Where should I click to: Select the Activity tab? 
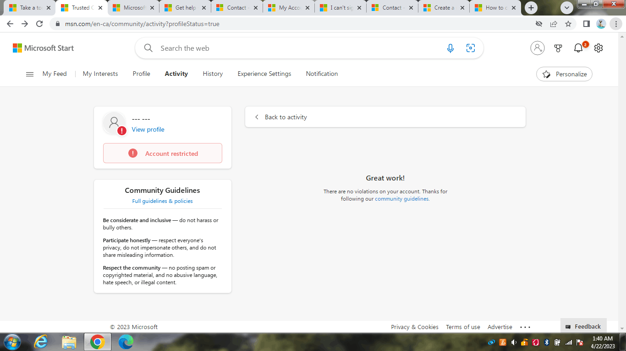176,74
